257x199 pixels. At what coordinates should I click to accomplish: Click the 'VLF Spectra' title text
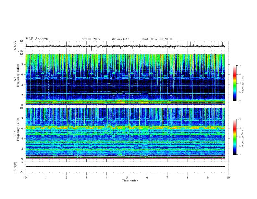pos(37,39)
